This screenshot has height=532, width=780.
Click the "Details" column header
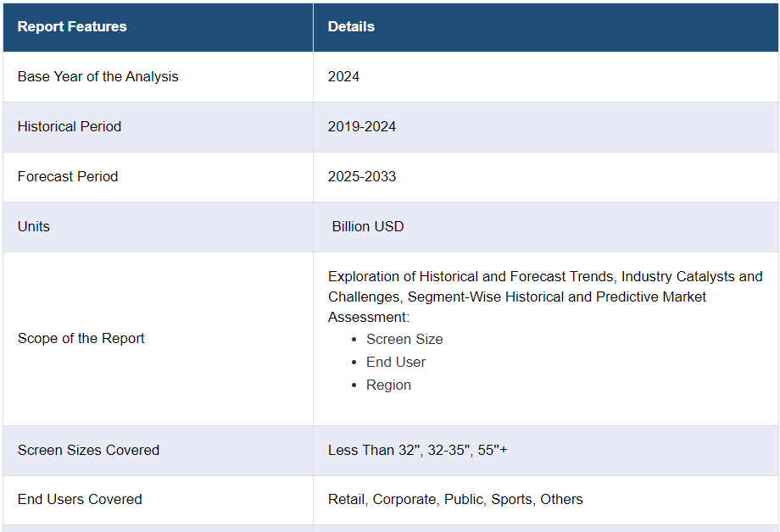pyautogui.click(x=351, y=27)
